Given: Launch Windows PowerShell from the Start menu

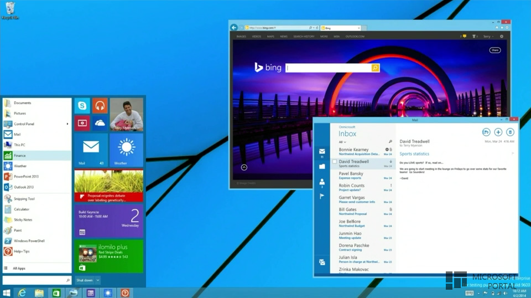Looking at the screenshot, I should [x=37, y=241].
